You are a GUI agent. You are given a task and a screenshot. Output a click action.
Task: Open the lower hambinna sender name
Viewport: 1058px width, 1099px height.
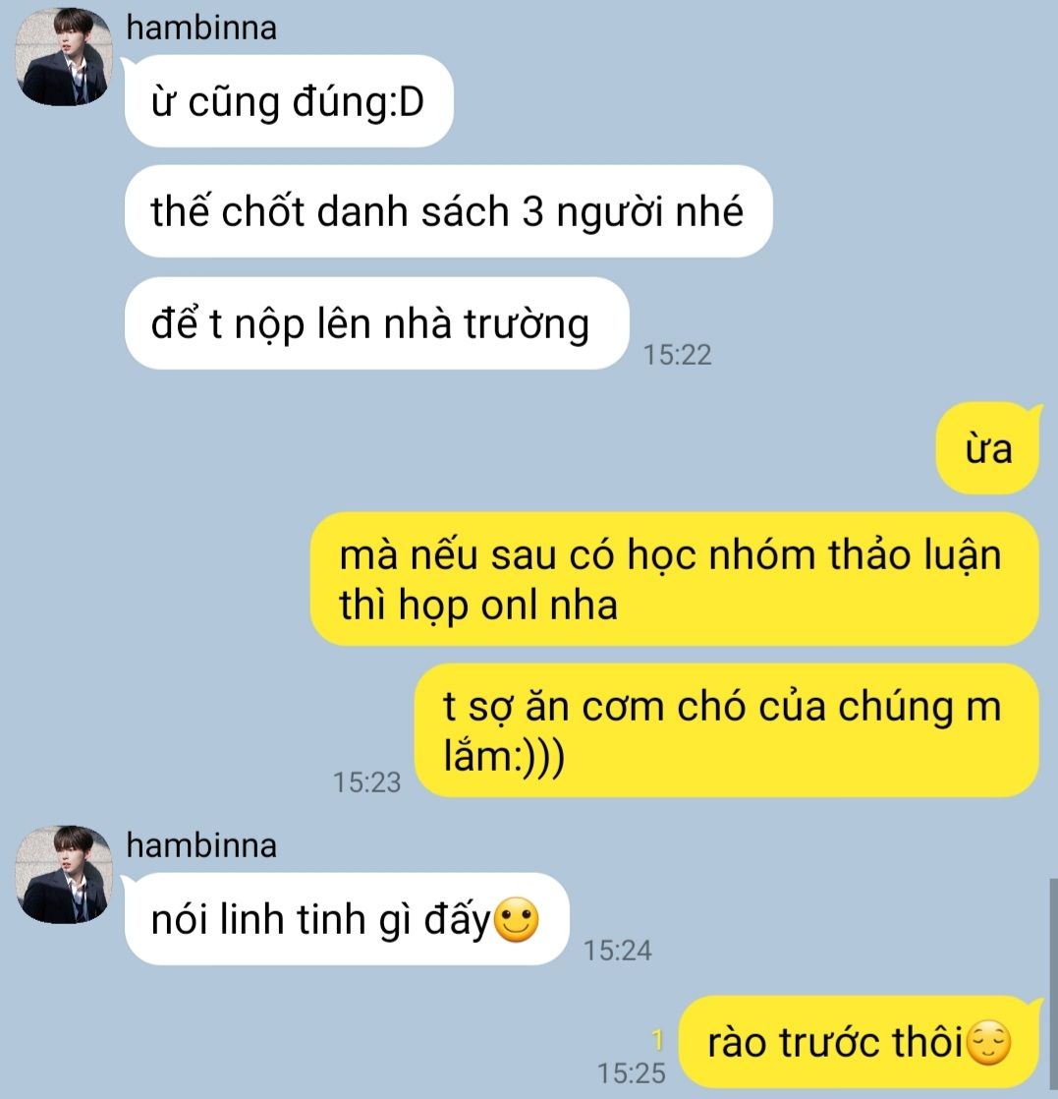[x=201, y=845]
